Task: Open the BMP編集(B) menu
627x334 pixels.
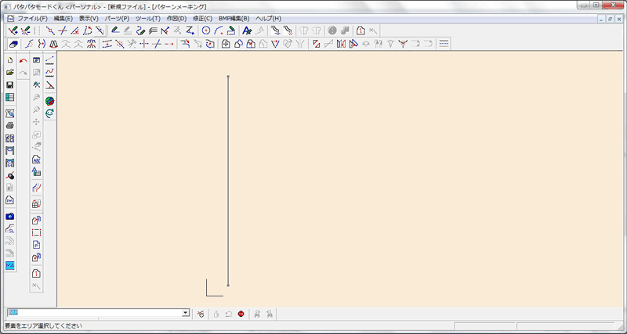Action: (234, 18)
